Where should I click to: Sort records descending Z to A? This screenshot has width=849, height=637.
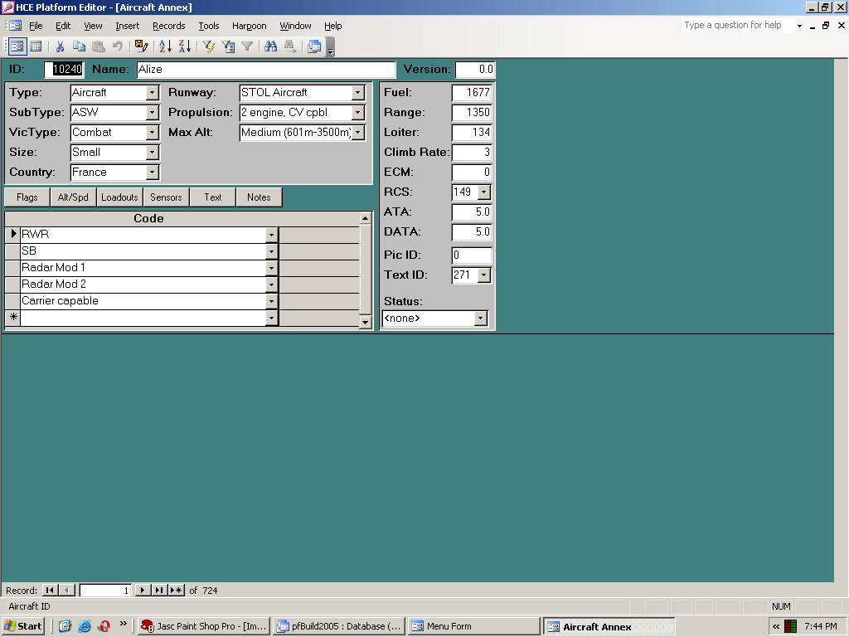point(184,46)
